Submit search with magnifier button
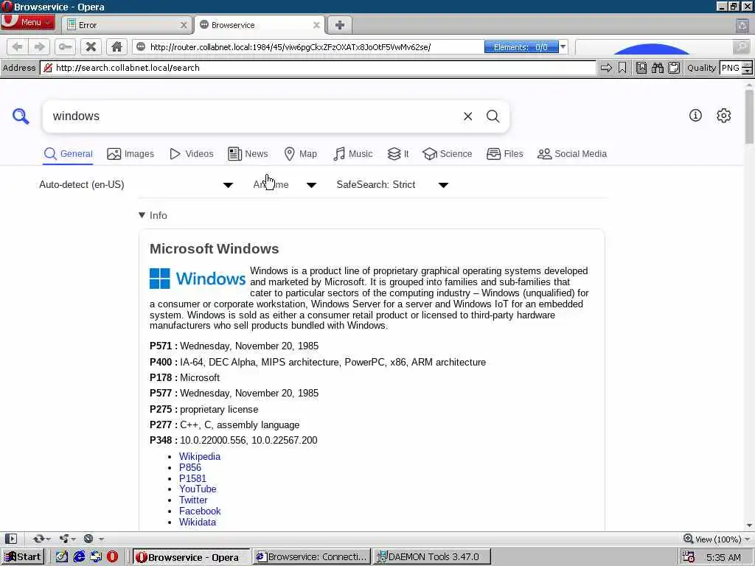Viewport: 755px width, 566px height. 493,116
